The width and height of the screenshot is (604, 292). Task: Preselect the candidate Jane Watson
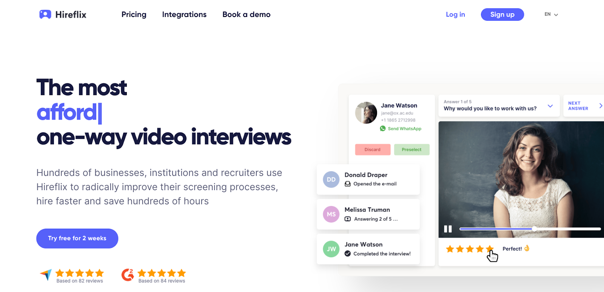point(412,150)
